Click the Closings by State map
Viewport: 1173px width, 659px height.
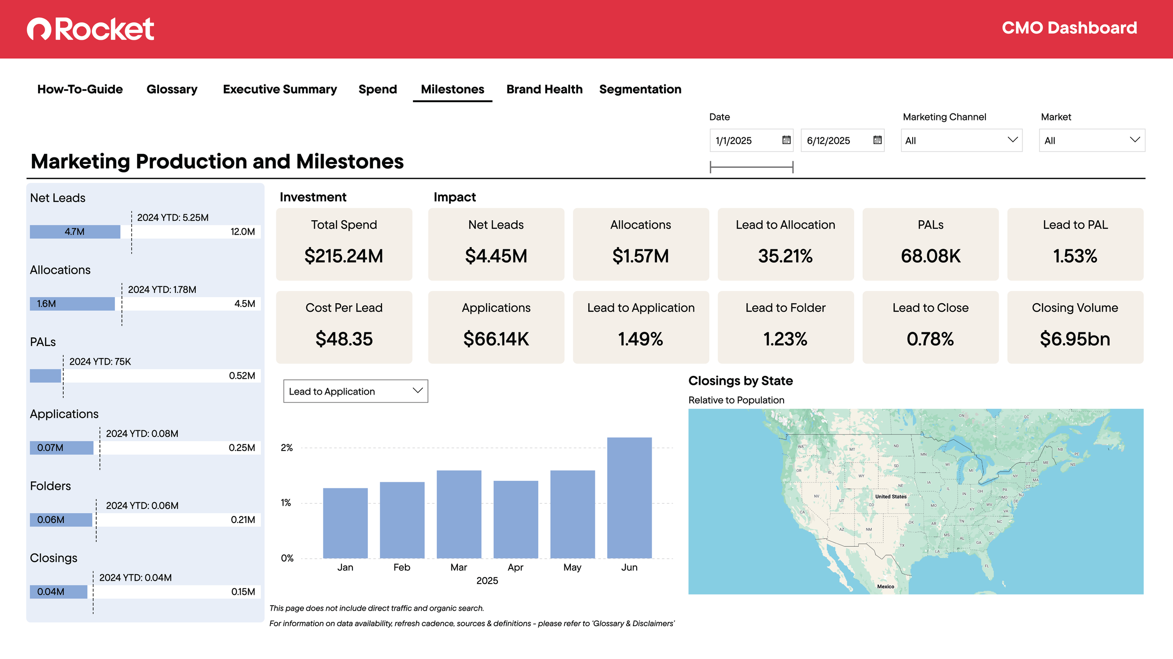coord(915,502)
